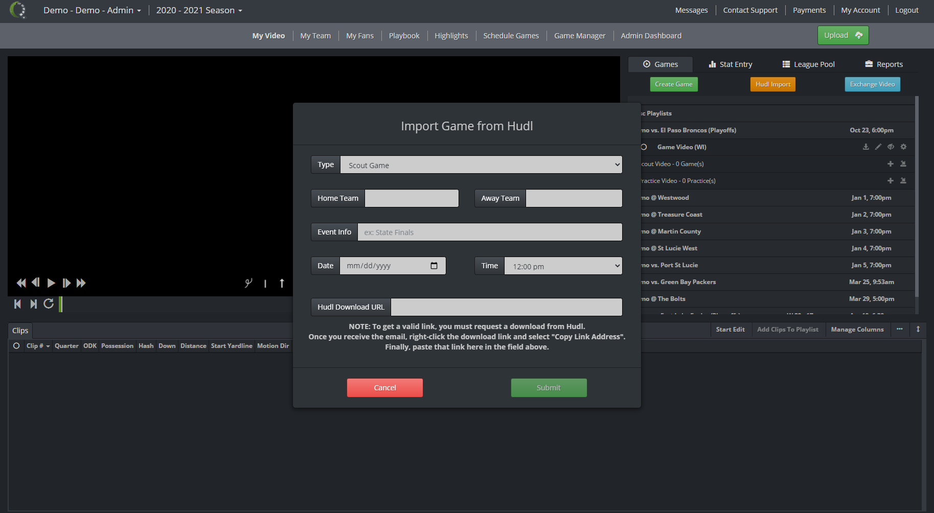Open Contact Support
The image size is (934, 513).
pyautogui.click(x=750, y=10)
